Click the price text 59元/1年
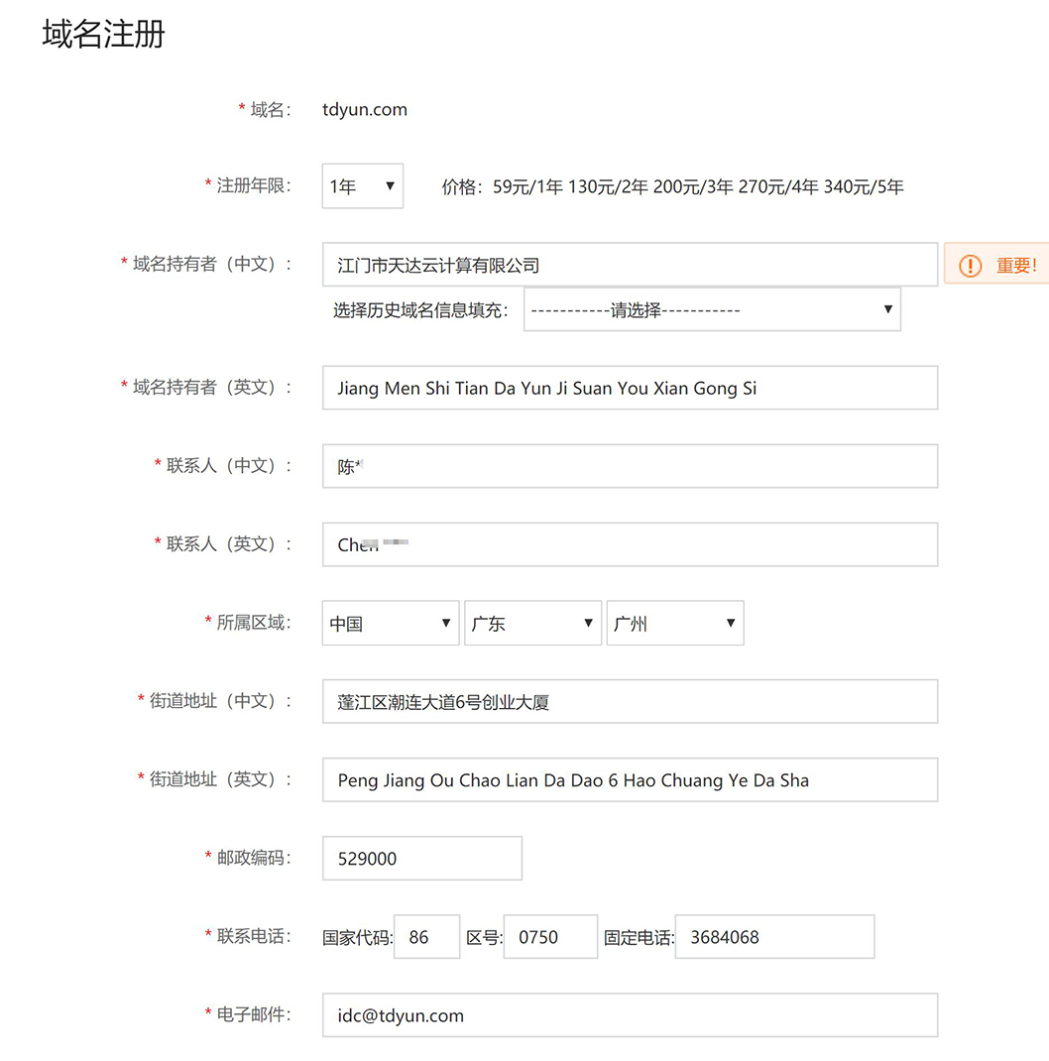 [527, 186]
